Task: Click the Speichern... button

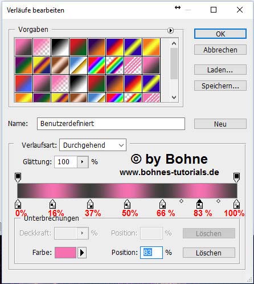Action: click(x=220, y=86)
